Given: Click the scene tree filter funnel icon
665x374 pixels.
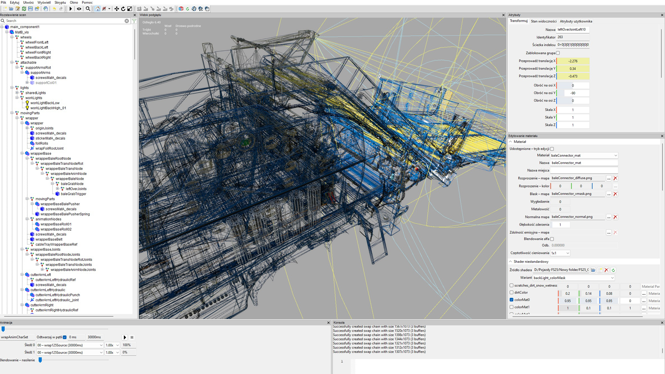Looking at the screenshot, I should (134, 21).
